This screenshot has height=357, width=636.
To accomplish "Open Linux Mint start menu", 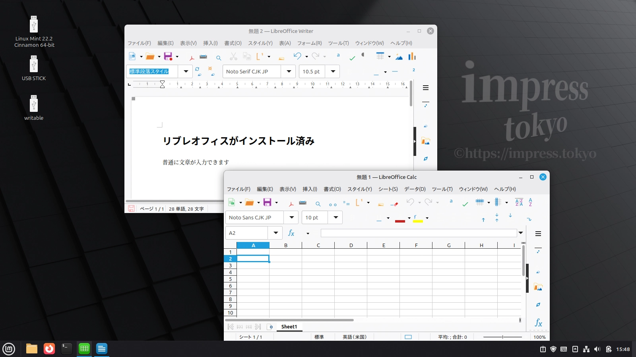I will pyautogui.click(x=9, y=349).
